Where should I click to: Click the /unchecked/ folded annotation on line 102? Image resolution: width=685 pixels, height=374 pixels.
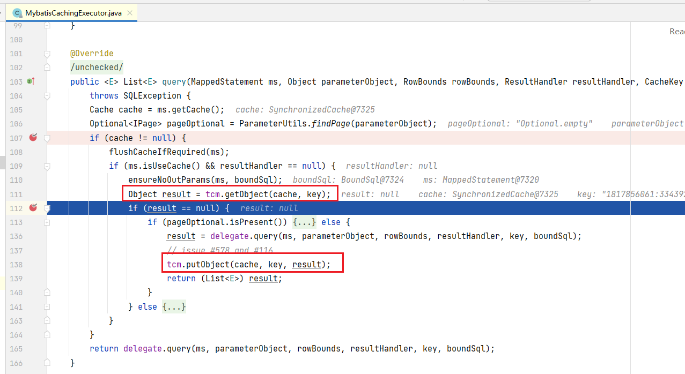97,68
